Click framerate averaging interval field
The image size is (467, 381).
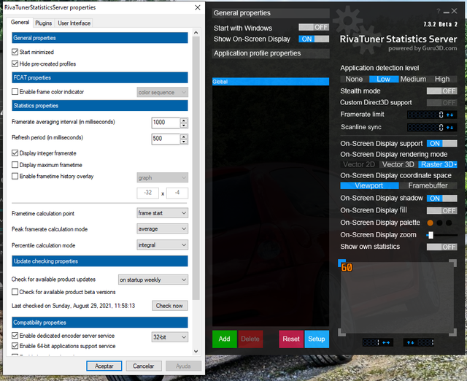click(166, 123)
